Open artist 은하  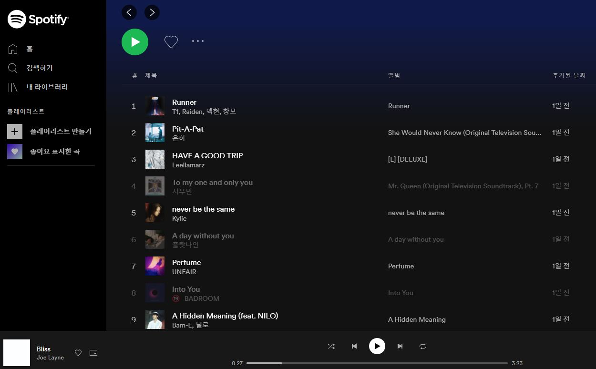pos(179,138)
